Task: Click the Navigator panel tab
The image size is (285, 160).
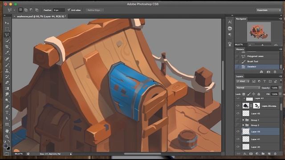Action: (241, 19)
